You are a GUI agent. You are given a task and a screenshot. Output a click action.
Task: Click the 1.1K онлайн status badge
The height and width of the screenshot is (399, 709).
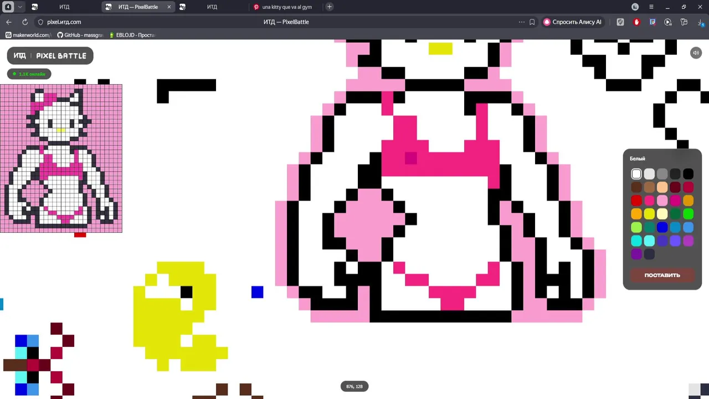pos(29,74)
